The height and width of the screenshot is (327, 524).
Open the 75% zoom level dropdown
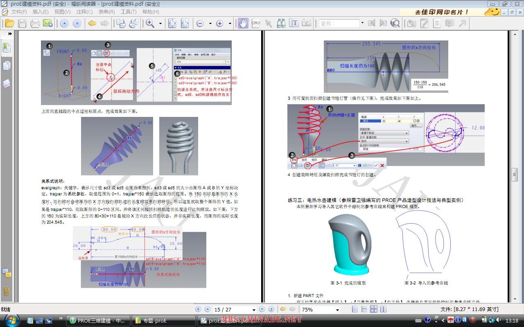point(337,310)
